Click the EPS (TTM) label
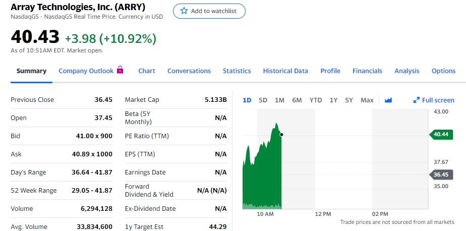Image resolution: width=466 pixels, height=231 pixels. pyautogui.click(x=140, y=154)
